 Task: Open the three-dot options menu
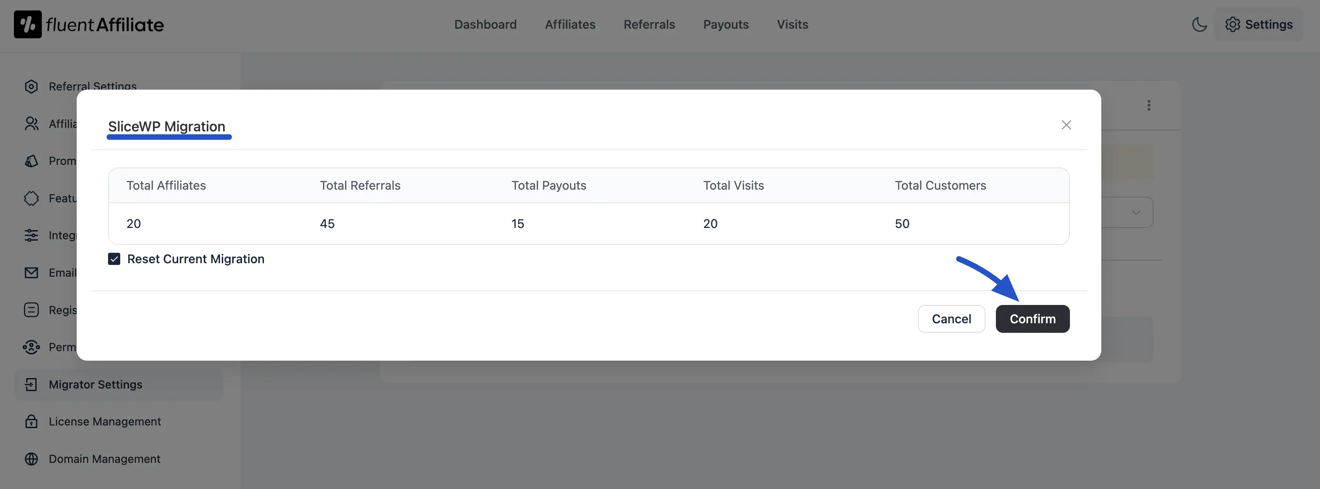tap(1149, 105)
